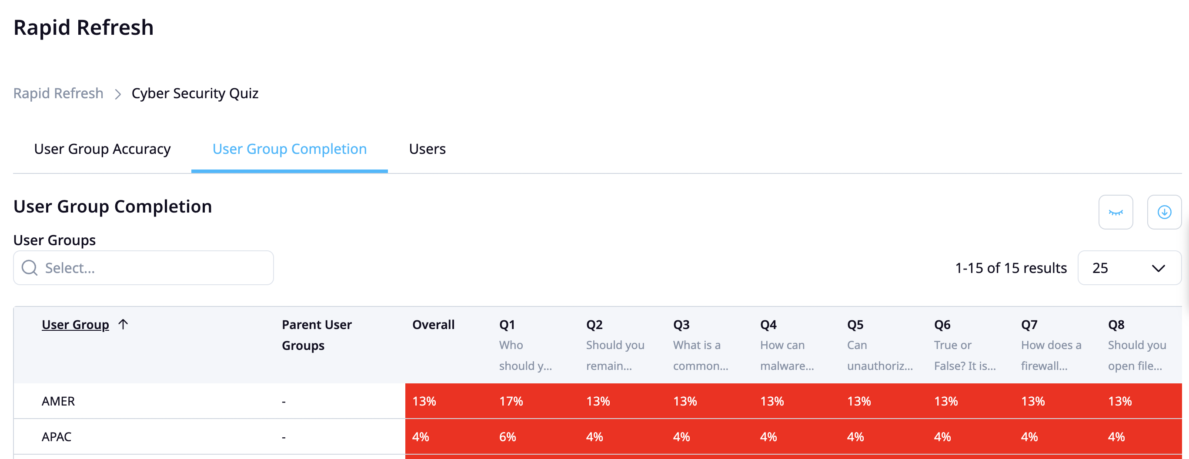This screenshot has width=1189, height=459.
Task: Click the Overall column header
Action: point(433,325)
